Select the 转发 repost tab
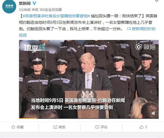The width and height of the screenshot is (164, 138). (59, 127)
